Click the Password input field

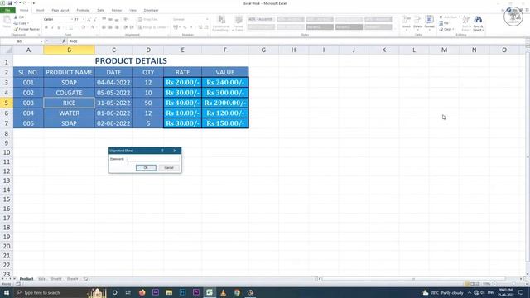point(153,159)
